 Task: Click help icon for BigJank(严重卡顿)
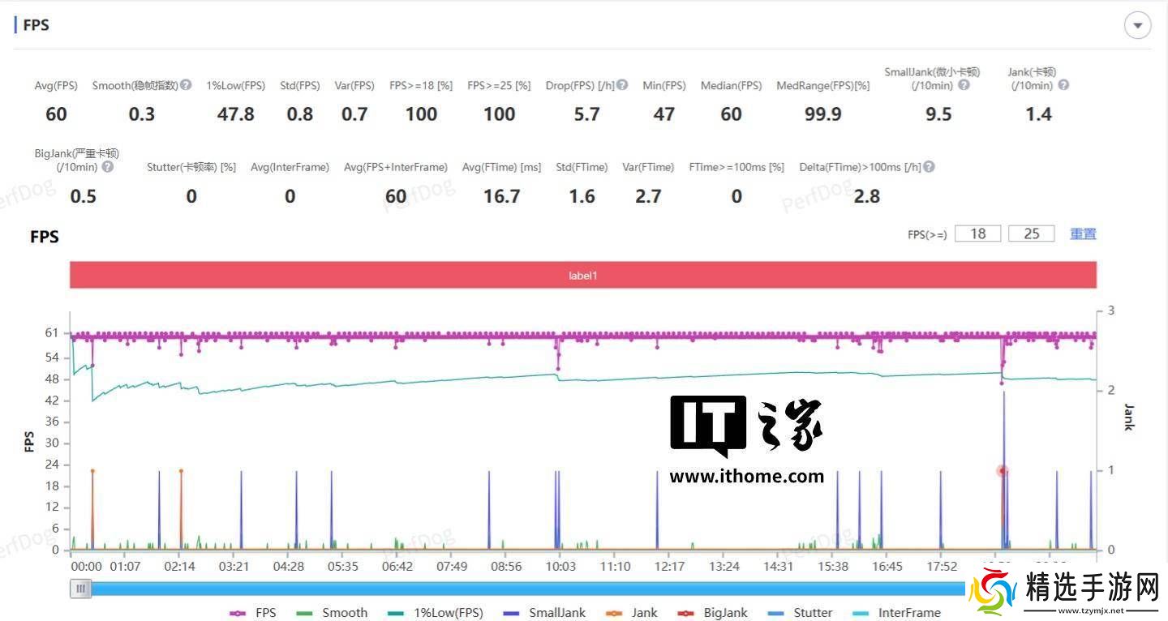(107, 167)
